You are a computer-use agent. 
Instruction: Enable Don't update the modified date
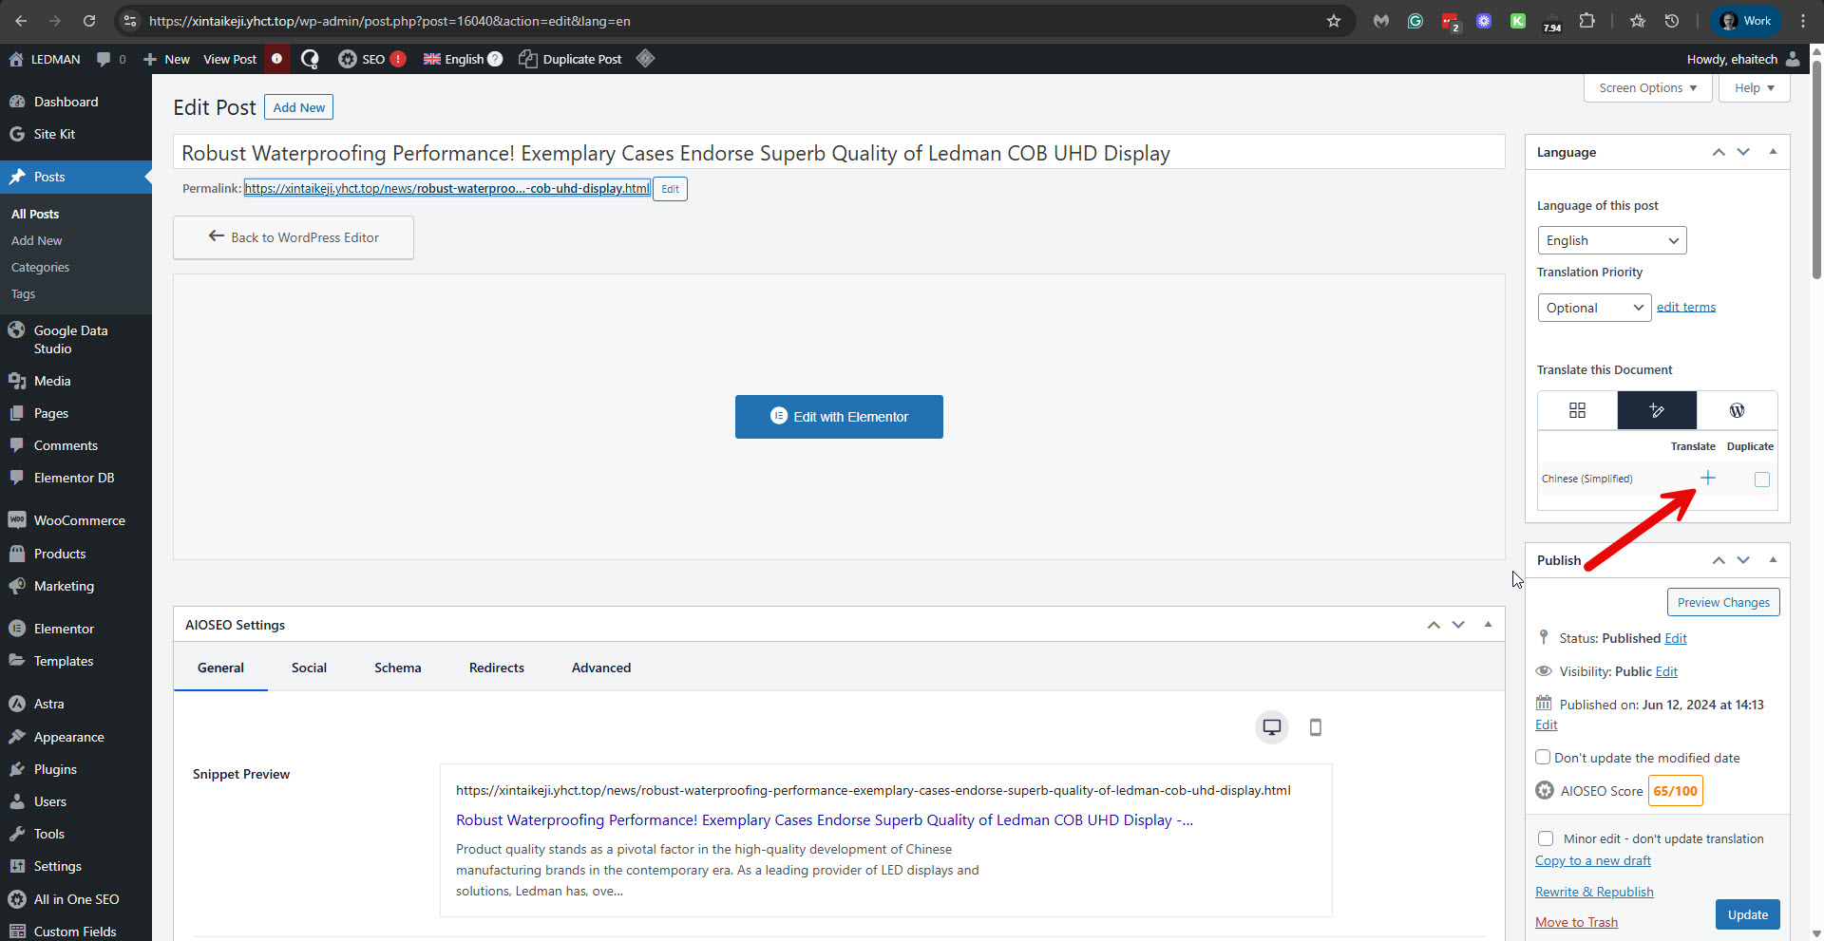[1543, 758]
